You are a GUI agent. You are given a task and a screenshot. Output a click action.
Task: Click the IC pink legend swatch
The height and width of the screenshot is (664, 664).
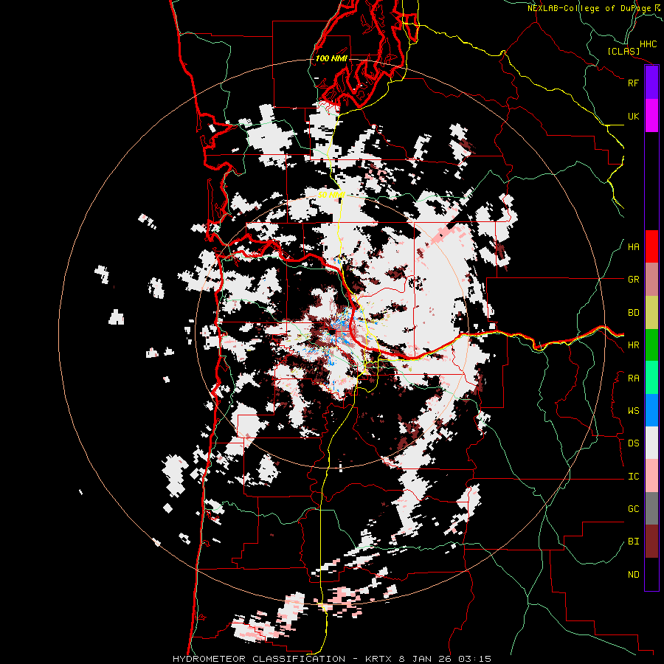tap(651, 476)
